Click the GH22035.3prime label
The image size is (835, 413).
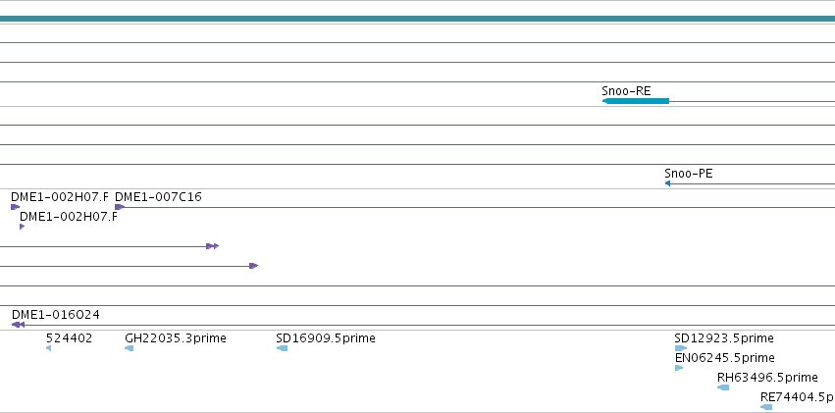(176, 338)
